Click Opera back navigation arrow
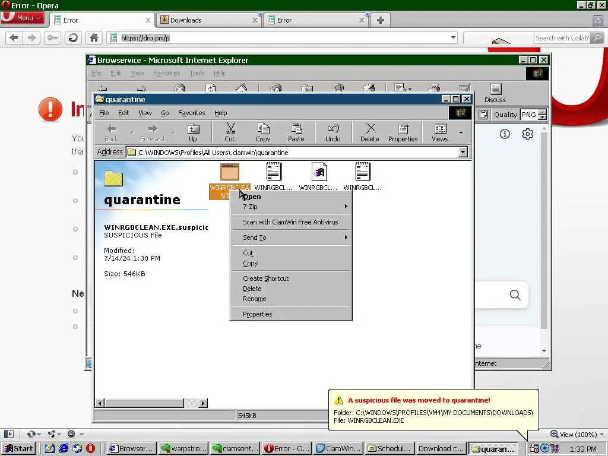Image resolution: width=608 pixels, height=456 pixels. click(14, 38)
